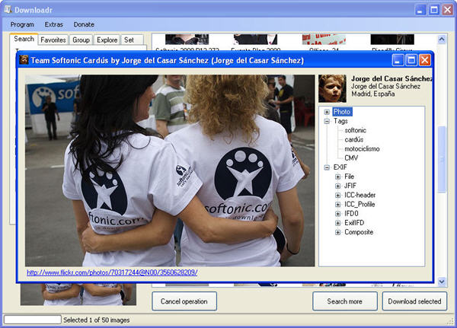Screen dimensions: 457x328
Task: Select the cardús tag
Action: tap(354, 139)
